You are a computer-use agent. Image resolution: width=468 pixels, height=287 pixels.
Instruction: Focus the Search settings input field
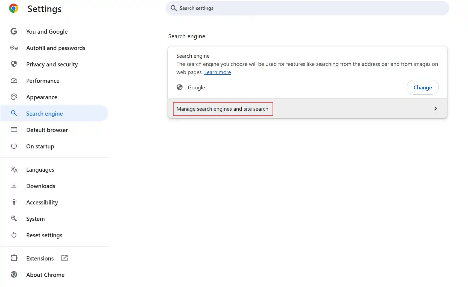tap(307, 8)
